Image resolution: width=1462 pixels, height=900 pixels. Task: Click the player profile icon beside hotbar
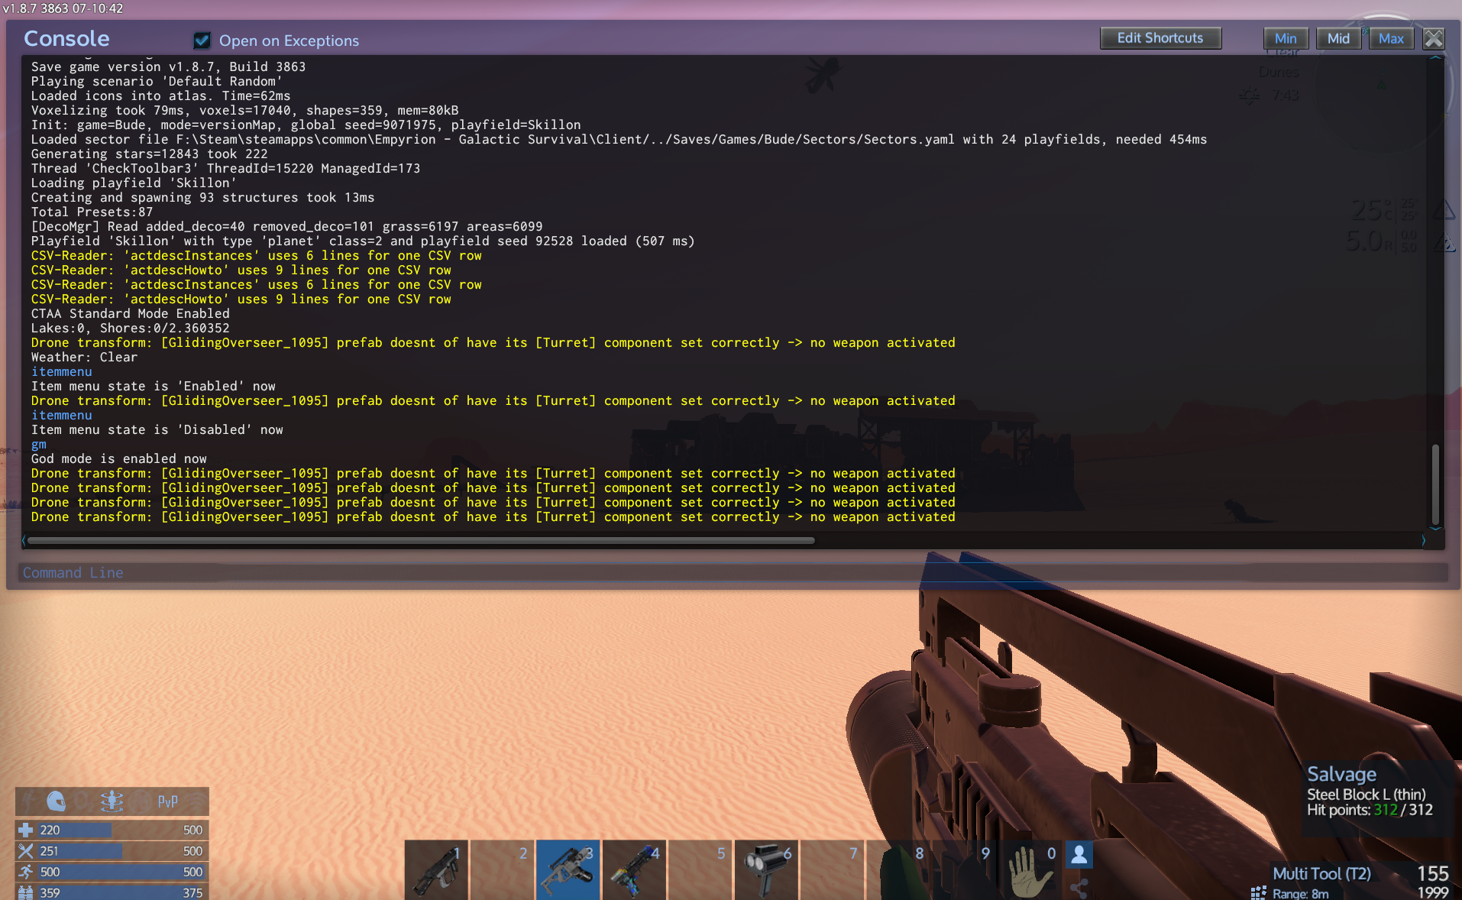(x=1079, y=855)
